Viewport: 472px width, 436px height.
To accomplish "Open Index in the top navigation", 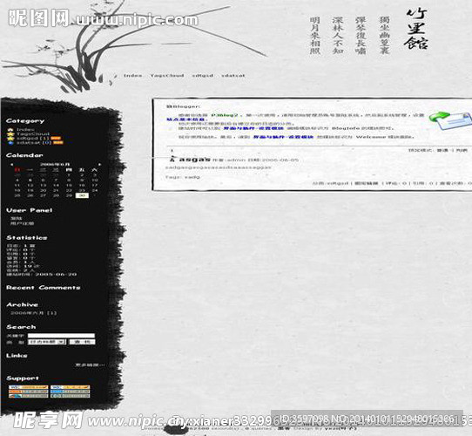I will (132, 75).
